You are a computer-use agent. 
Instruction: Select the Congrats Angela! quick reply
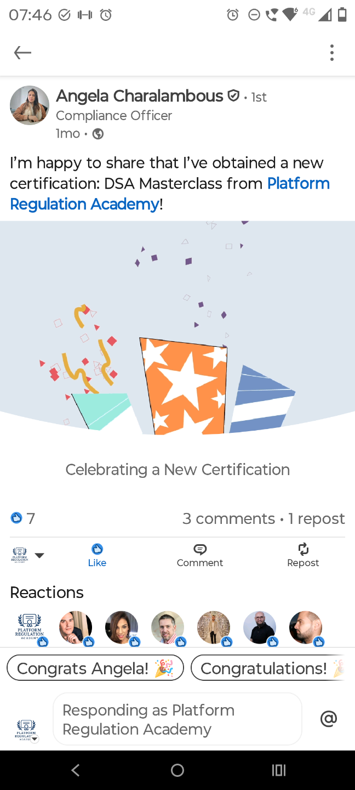point(95,668)
